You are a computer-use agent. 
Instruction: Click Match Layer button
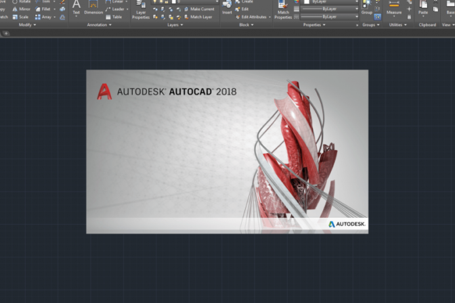tap(198, 17)
